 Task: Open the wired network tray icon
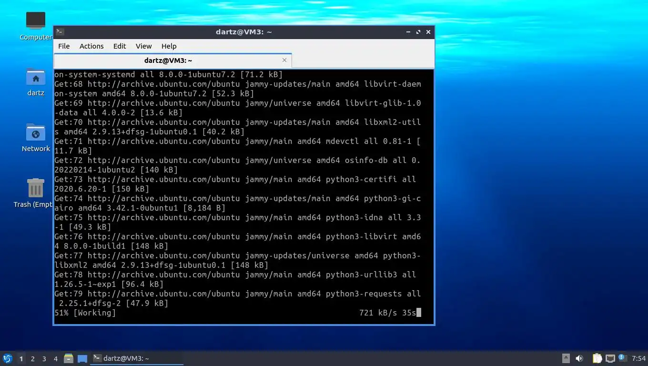610,358
